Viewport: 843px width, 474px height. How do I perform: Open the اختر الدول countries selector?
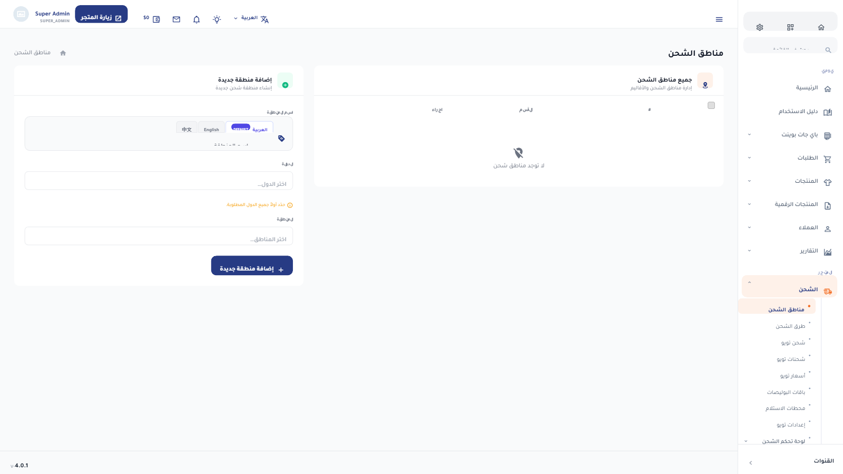coord(159,181)
